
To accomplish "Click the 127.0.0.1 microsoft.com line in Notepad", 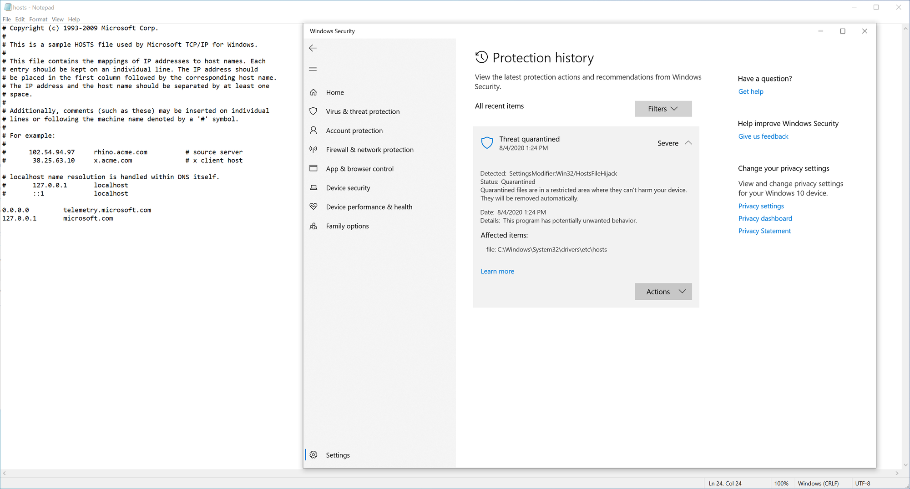I will (57, 218).
